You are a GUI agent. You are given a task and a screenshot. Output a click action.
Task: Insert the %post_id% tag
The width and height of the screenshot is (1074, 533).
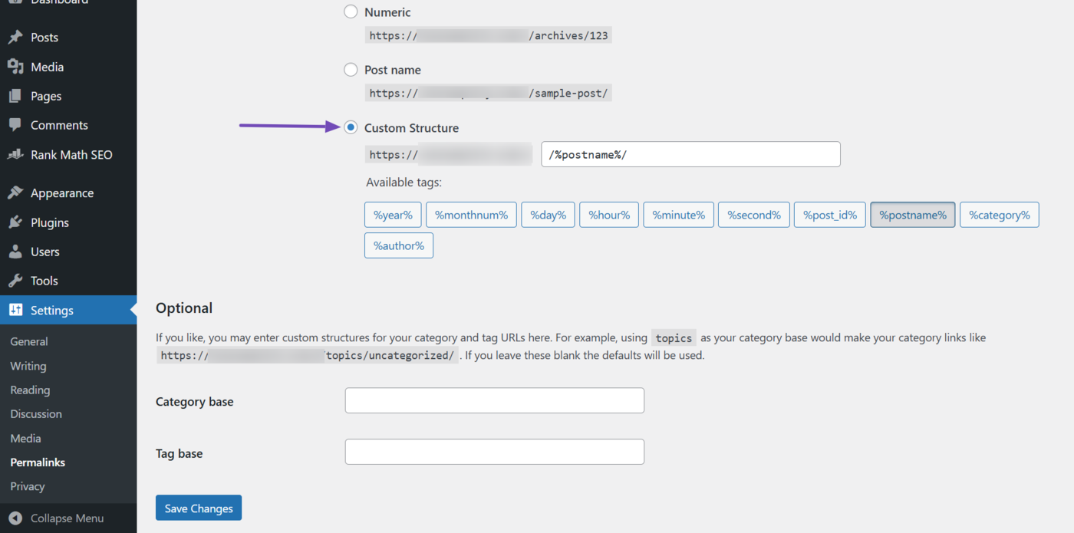pyautogui.click(x=830, y=215)
